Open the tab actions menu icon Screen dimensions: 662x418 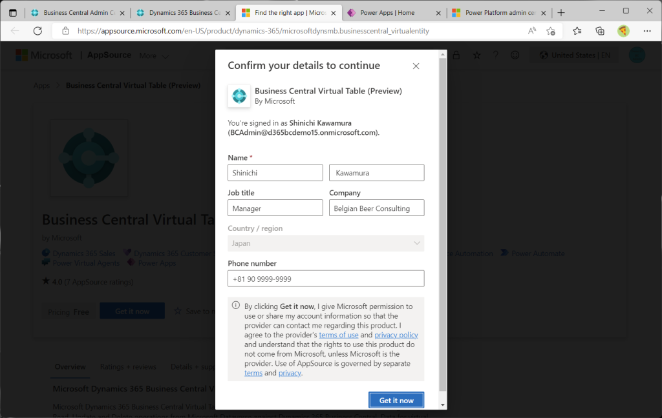(13, 13)
